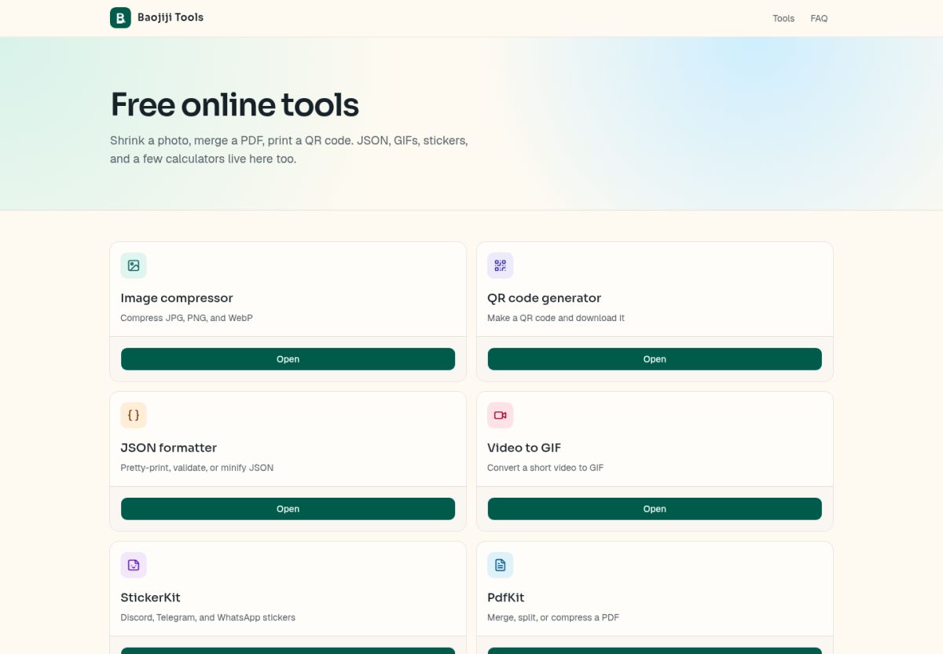The image size is (943, 654).
Task: Open the Video to GIF tool
Action: point(655,509)
